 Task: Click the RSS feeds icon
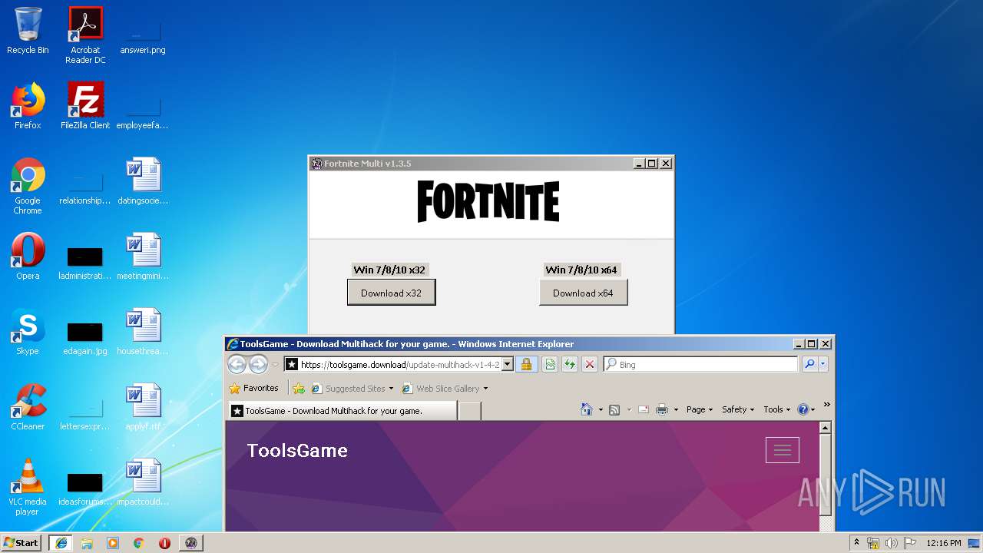coord(614,409)
